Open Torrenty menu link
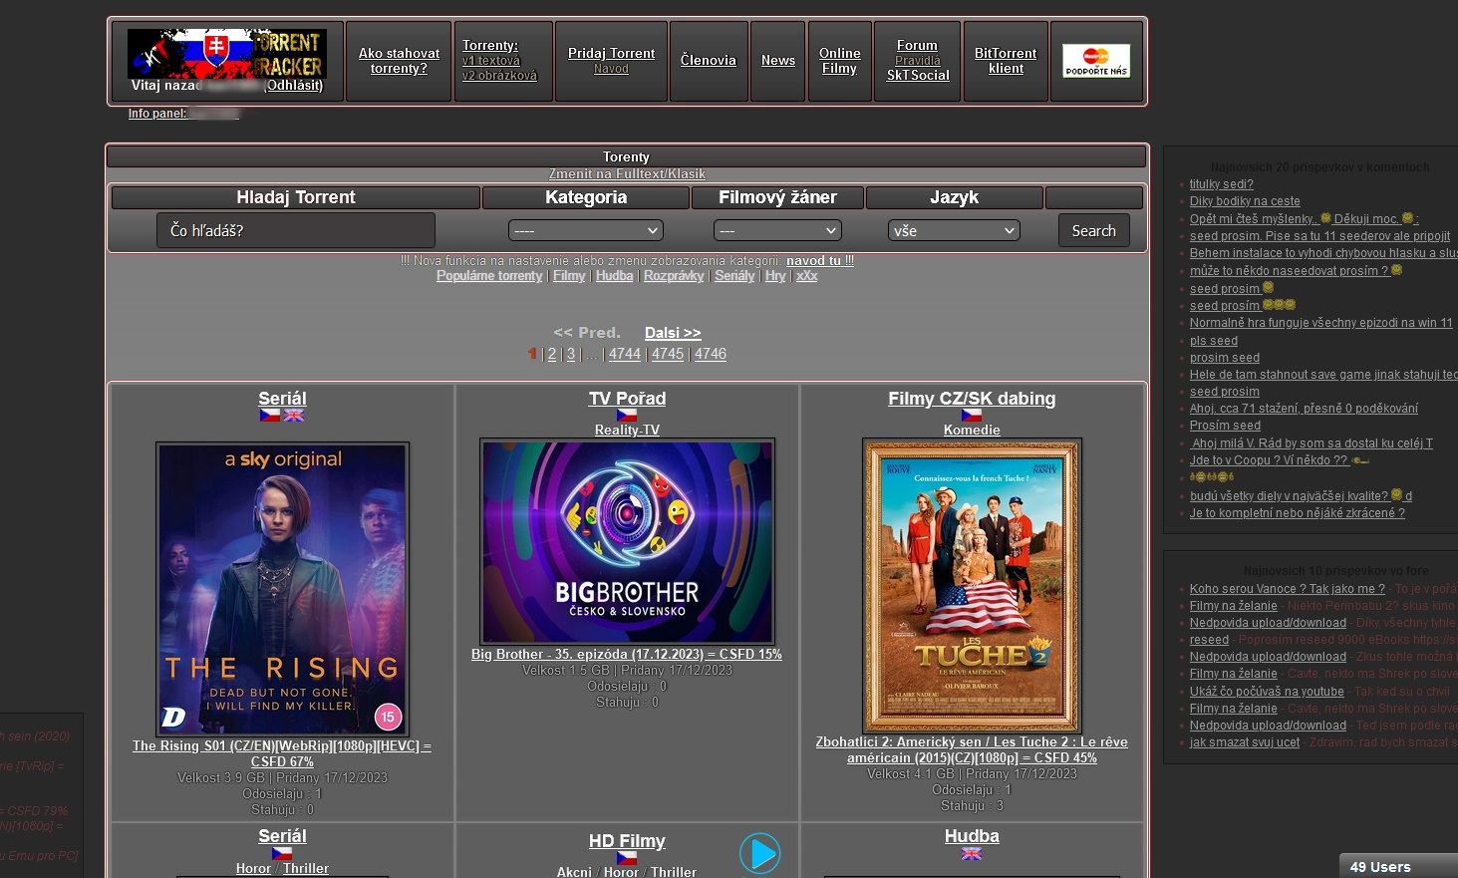Image resolution: width=1458 pixels, height=878 pixels. tap(490, 45)
